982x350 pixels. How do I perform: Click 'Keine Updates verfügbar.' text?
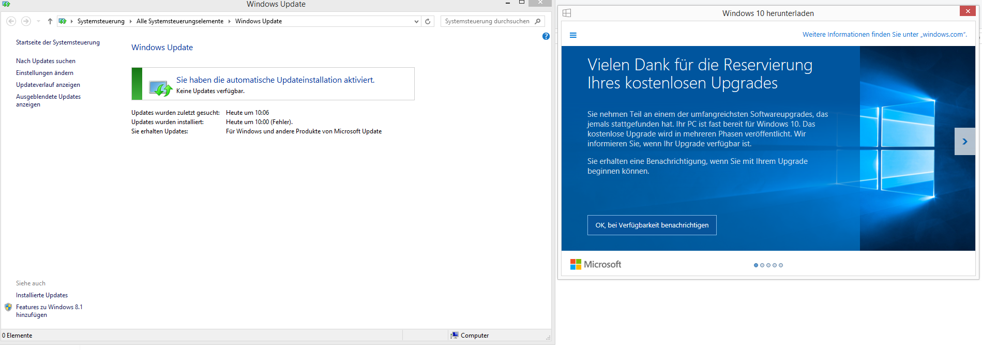click(x=210, y=91)
